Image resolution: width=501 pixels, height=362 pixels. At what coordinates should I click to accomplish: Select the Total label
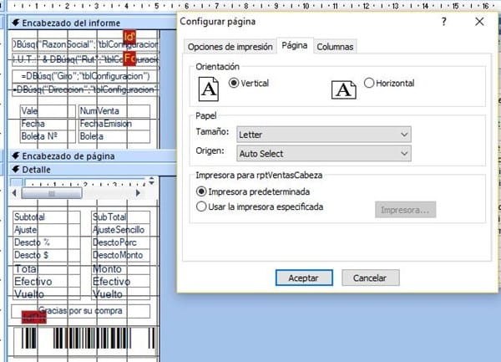click(x=47, y=269)
